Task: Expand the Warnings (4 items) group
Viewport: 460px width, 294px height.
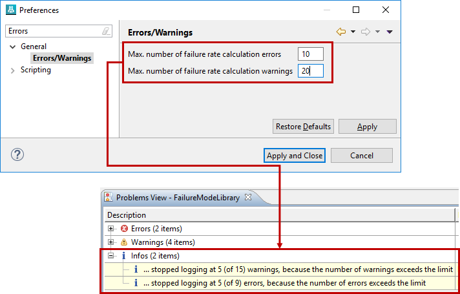Action: 111,242
